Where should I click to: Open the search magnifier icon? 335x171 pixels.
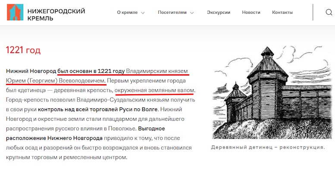[329, 13]
